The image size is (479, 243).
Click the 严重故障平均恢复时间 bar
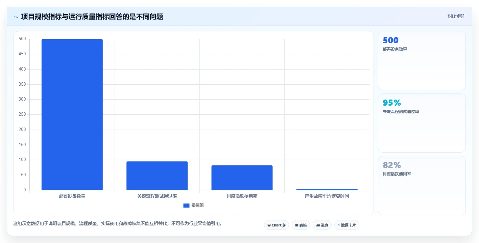click(327, 189)
